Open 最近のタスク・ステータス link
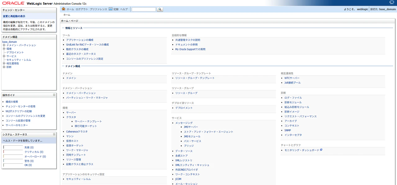397x185 pixels. click(81, 54)
